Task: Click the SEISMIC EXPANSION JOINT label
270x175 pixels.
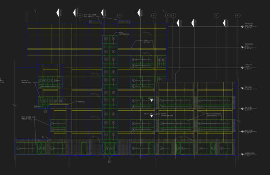Action: coord(167,115)
